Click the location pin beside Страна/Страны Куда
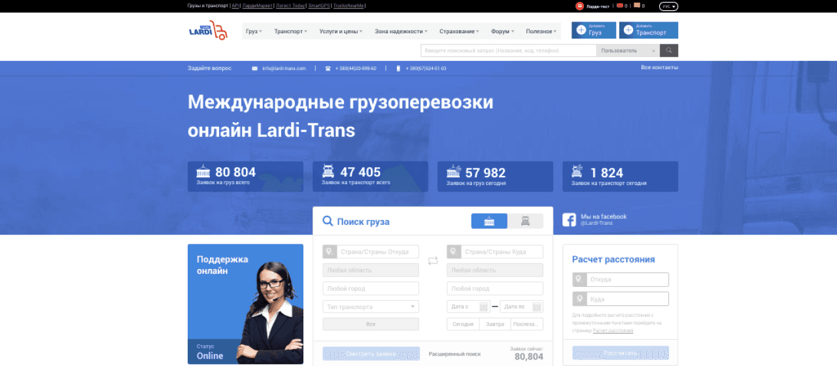This screenshot has height=366, width=837. tap(454, 252)
